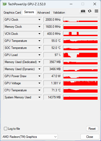This screenshot has height=141, width=101.
Task: Take a screenshot with the camera icon
Action: point(83,11)
